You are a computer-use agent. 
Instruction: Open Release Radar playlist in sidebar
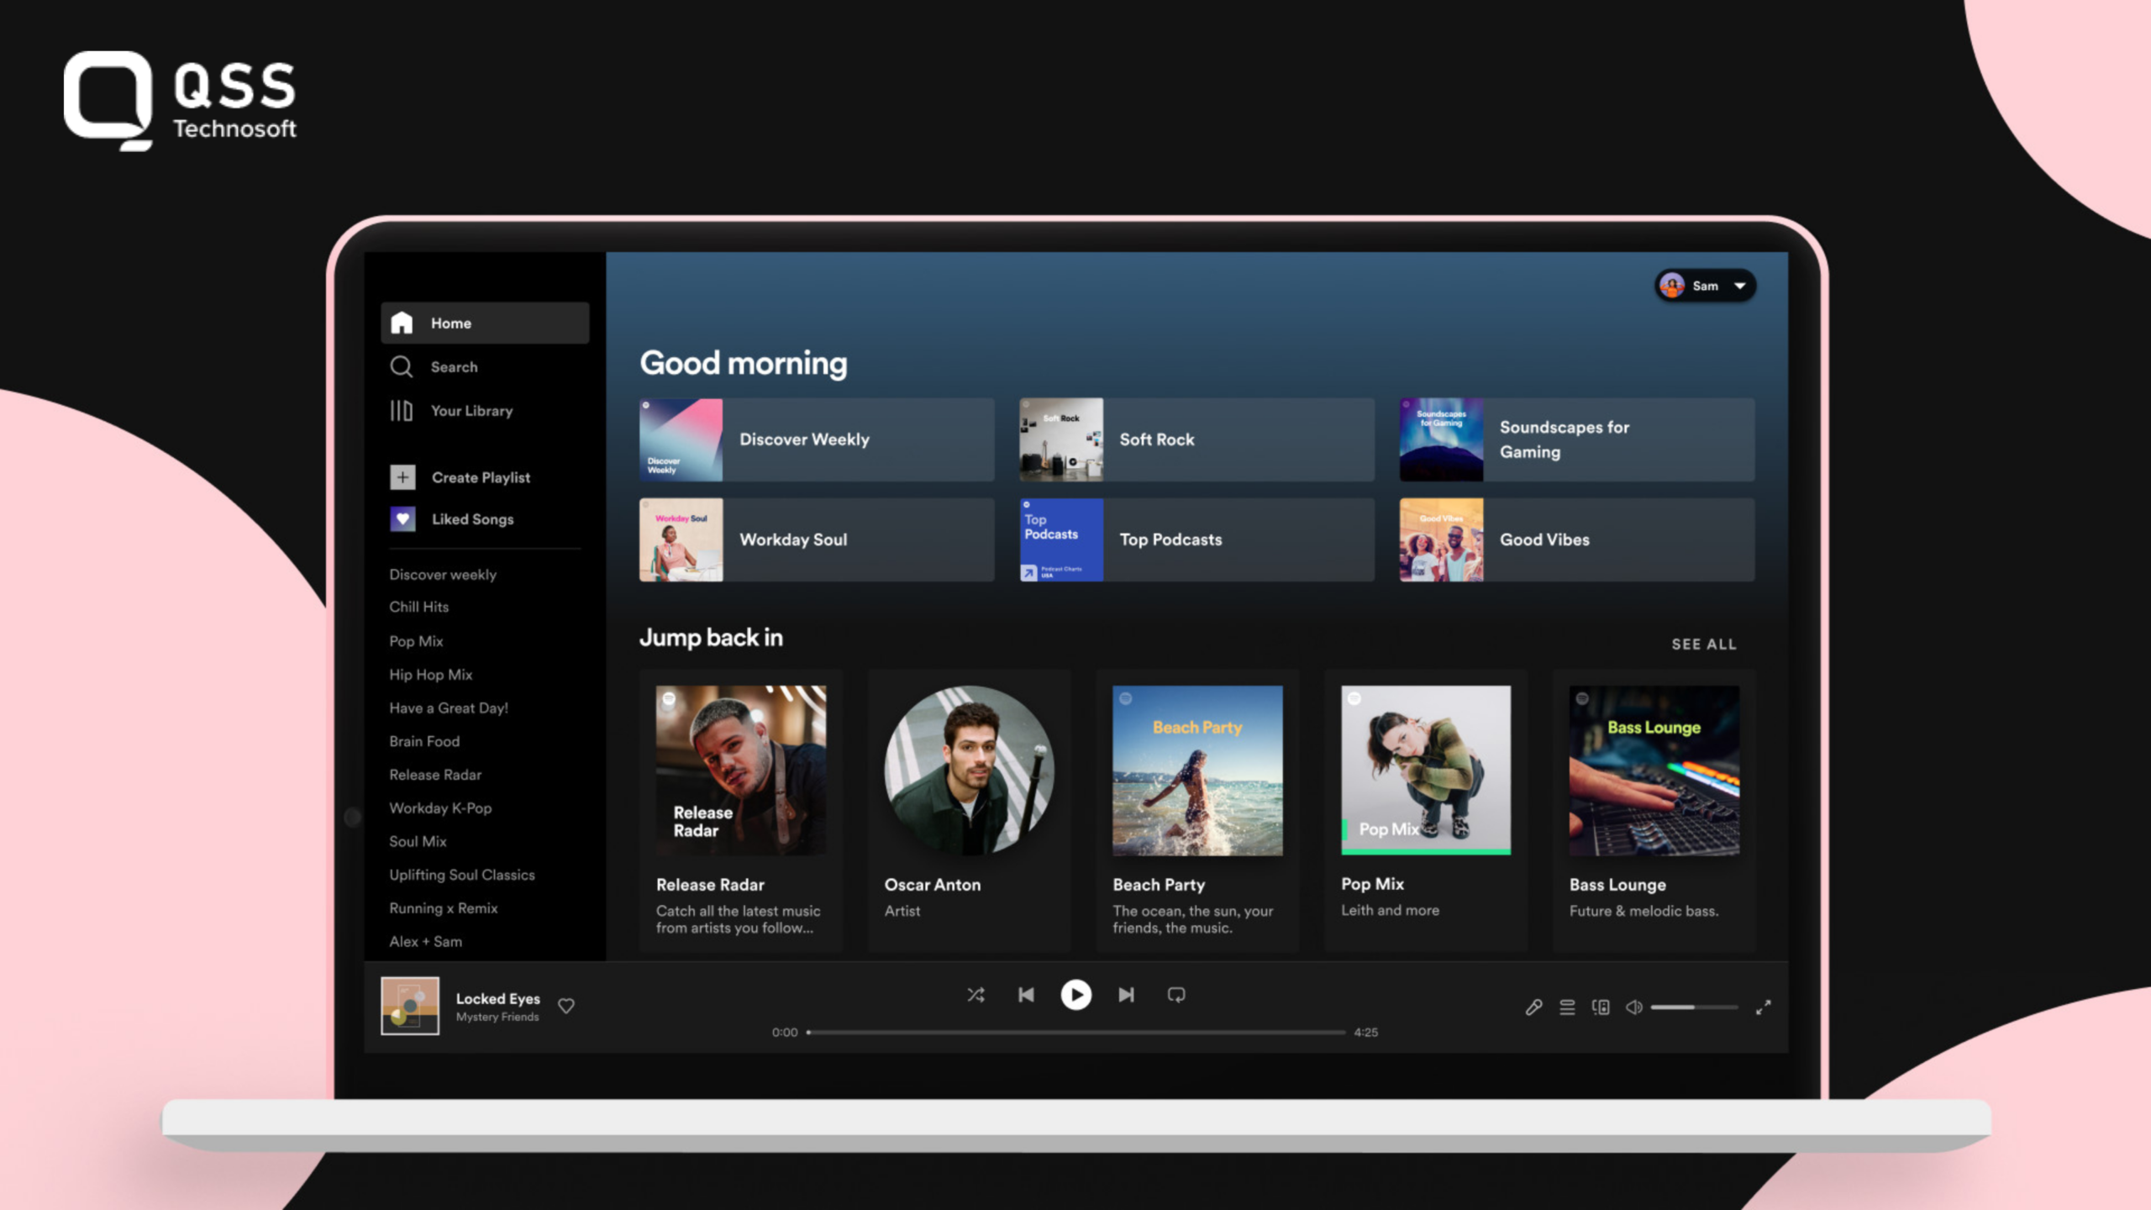tap(435, 774)
